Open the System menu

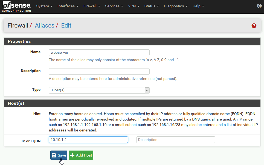point(44,6)
